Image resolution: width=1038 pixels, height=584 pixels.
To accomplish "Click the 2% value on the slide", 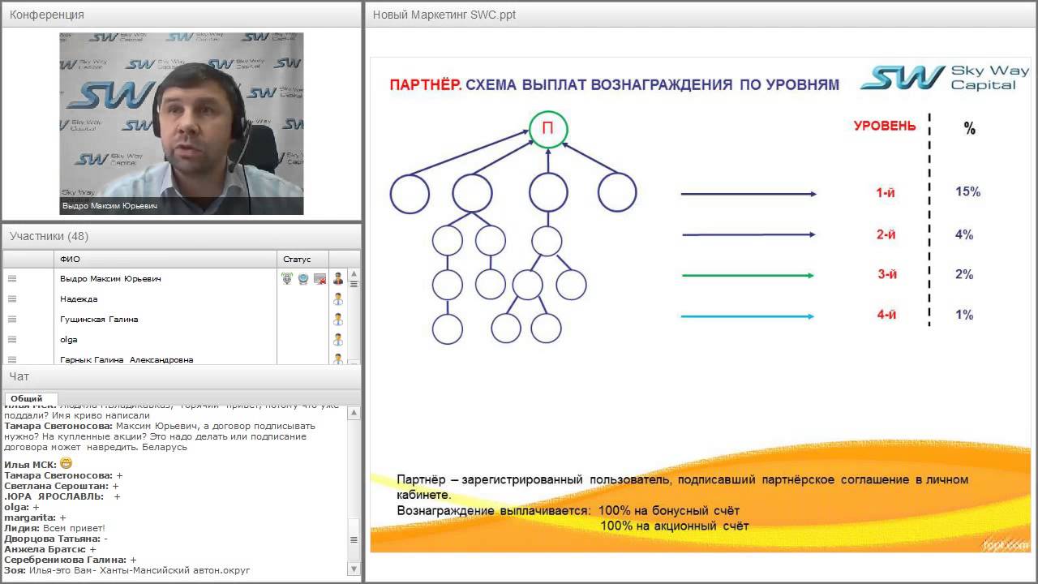I will pos(964,274).
